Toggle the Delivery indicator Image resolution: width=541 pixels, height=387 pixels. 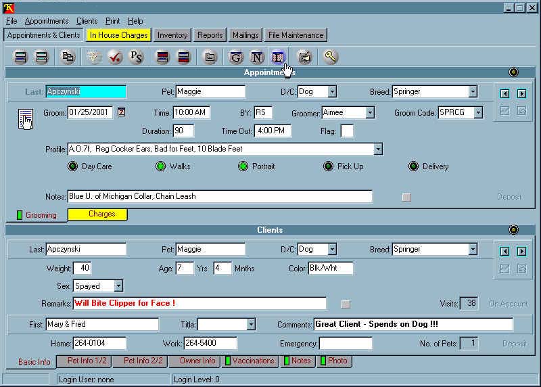click(413, 166)
